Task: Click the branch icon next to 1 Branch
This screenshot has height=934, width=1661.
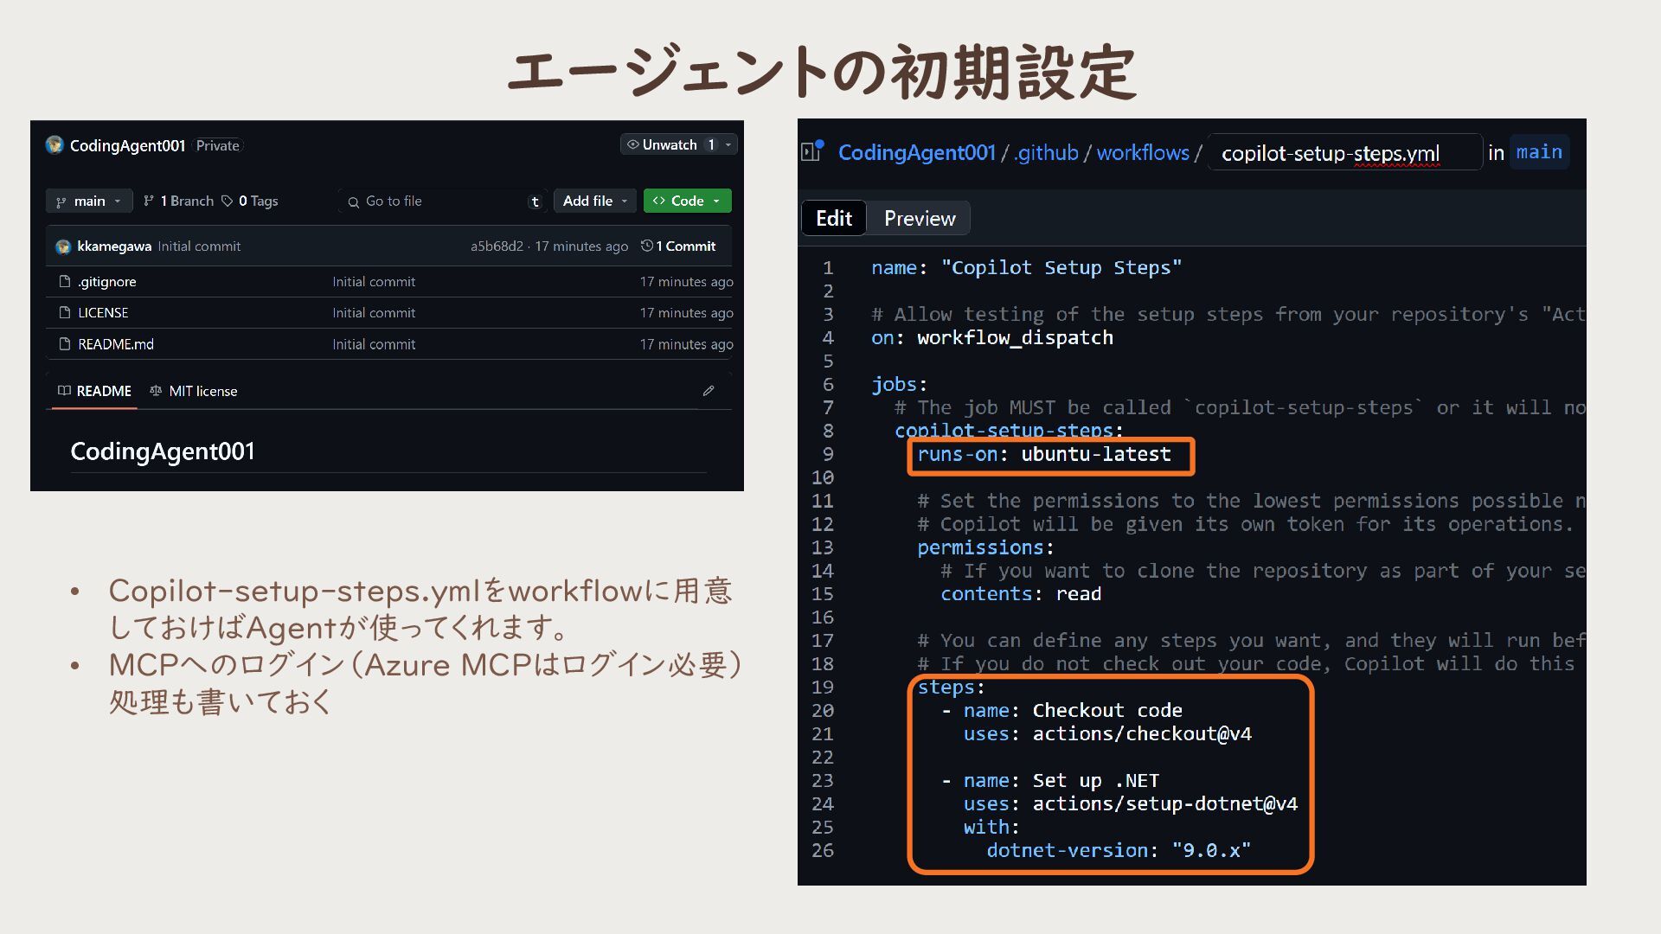Action: click(x=149, y=201)
